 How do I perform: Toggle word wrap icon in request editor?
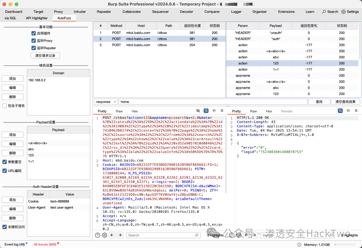(x=206, y=111)
